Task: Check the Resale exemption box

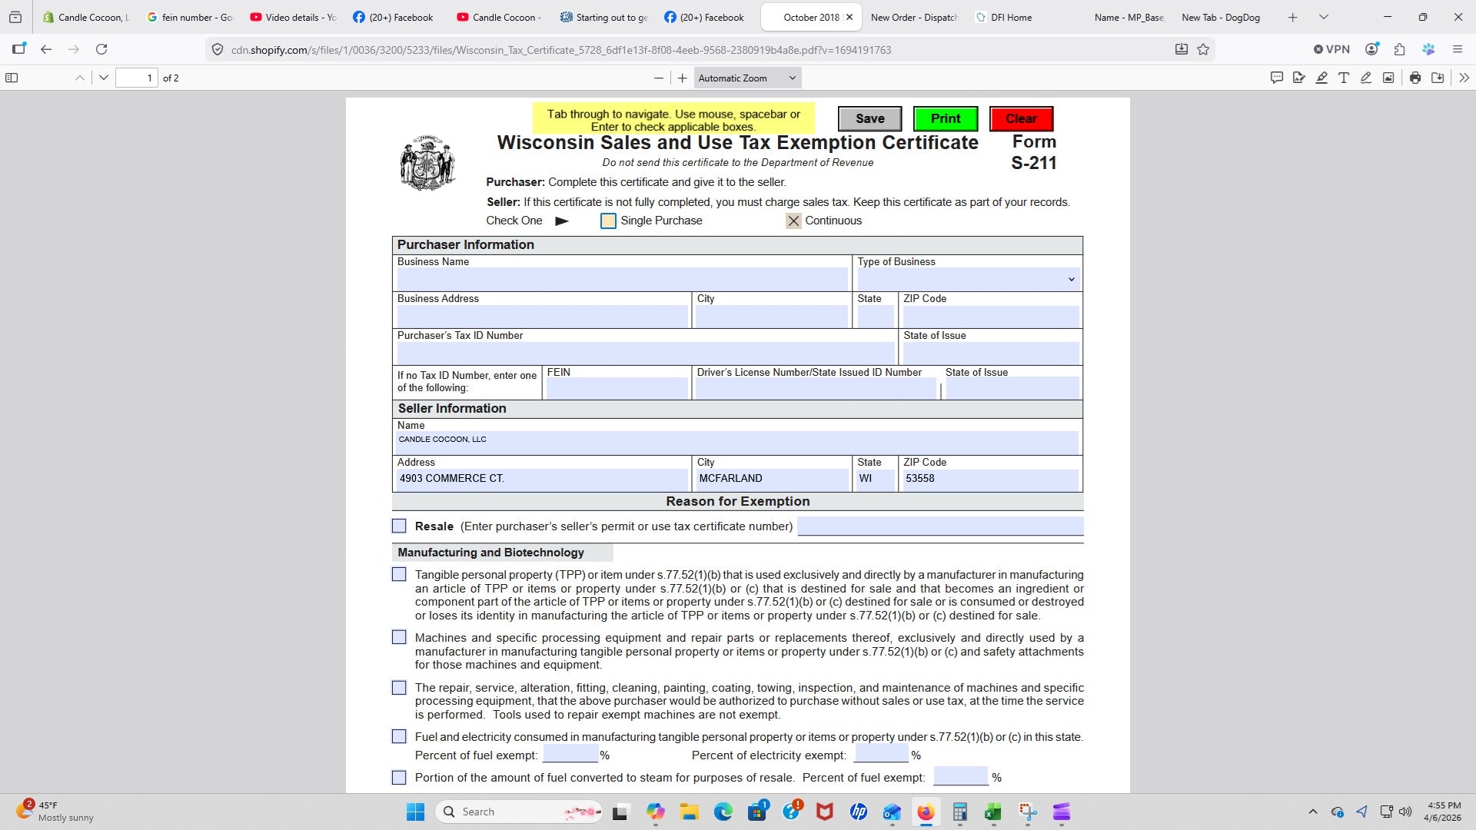Action: point(399,526)
